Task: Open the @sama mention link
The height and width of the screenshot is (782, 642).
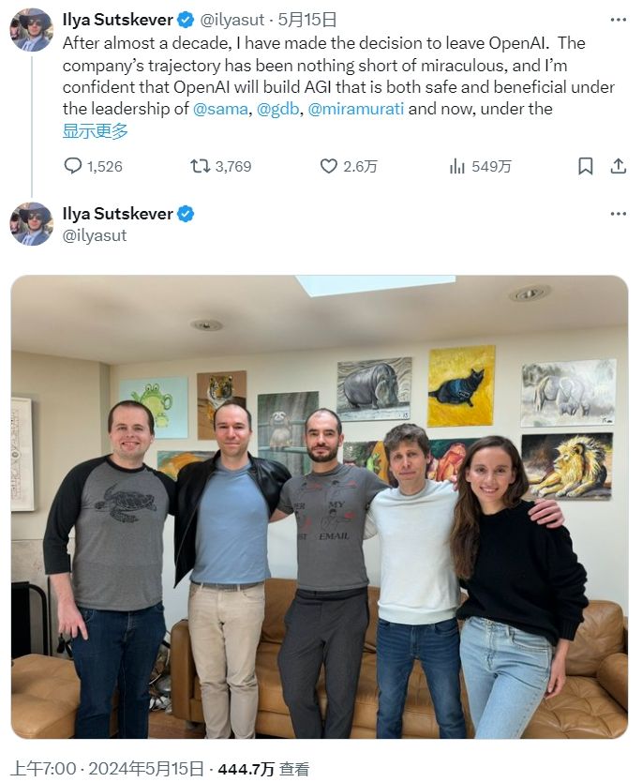Action: [x=220, y=109]
